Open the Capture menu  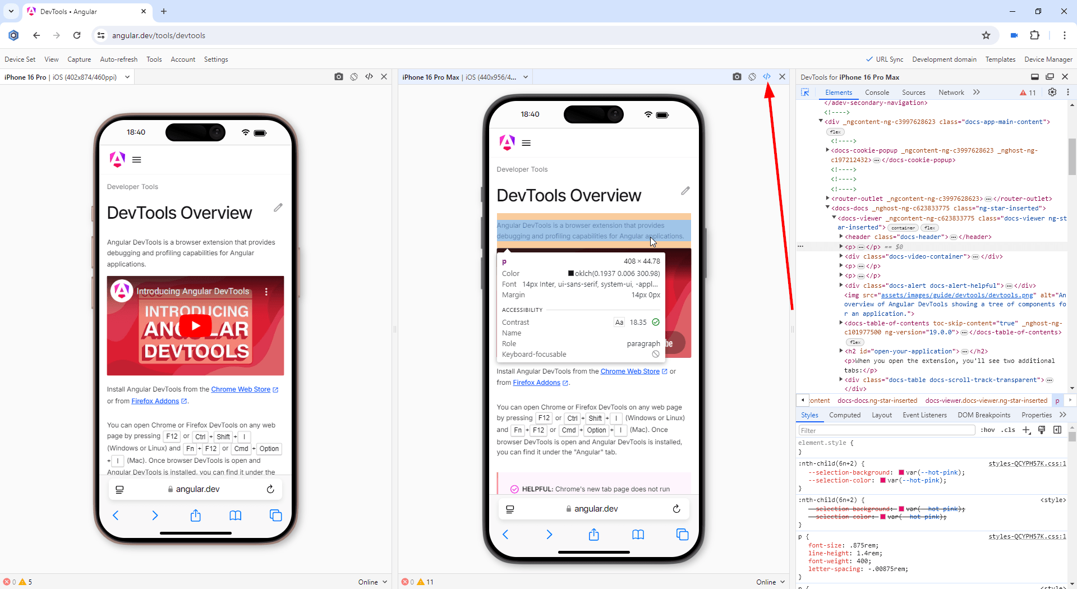click(79, 59)
